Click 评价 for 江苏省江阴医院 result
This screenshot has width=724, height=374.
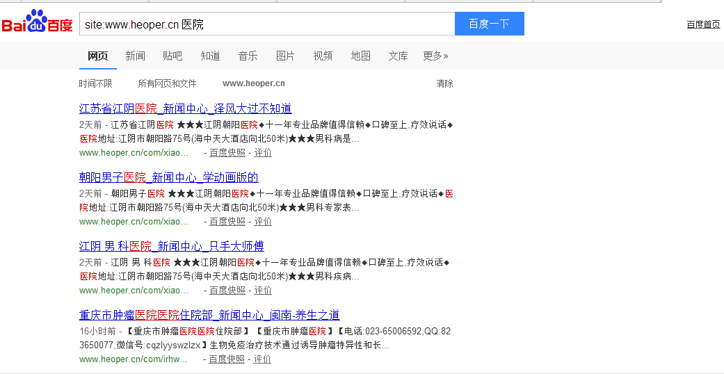pyautogui.click(x=263, y=153)
